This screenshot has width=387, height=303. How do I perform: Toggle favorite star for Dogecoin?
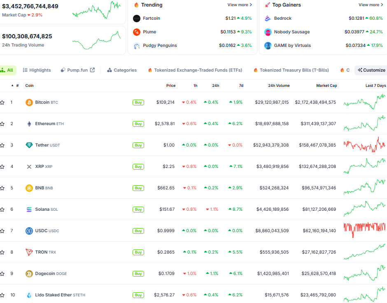(x=2, y=274)
